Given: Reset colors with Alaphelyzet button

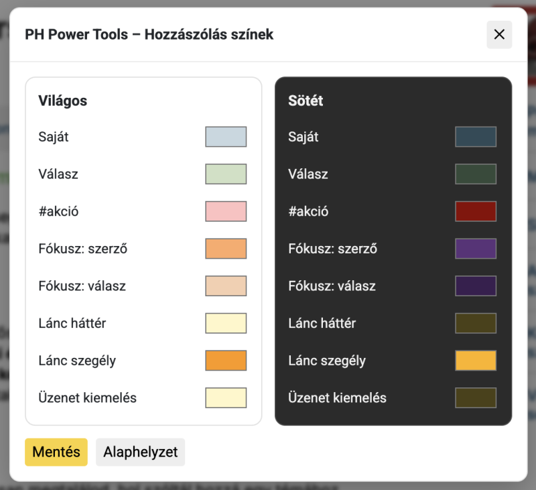Looking at the screenshot, I should point(140,452).
